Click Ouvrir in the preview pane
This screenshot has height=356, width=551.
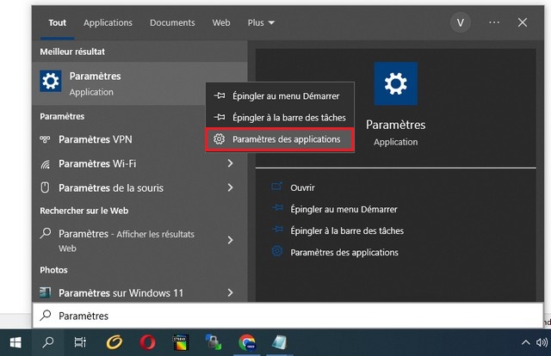302,187
